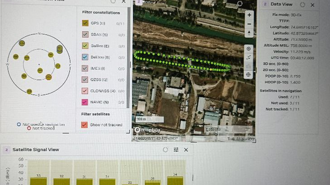Click the 'Satellite Signal View' panel title
330x185 pixels.
(x=36, y=150)
